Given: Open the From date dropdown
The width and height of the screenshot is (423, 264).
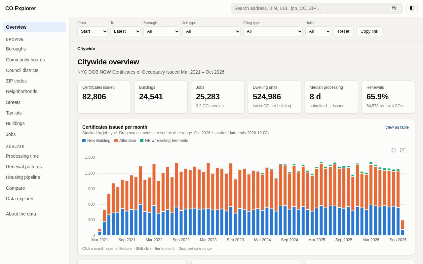Looking at the screenshot, I should coord(93,31).
